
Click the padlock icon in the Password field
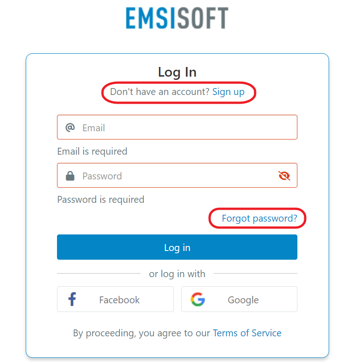pyautogui.click(x=70, y=176)
